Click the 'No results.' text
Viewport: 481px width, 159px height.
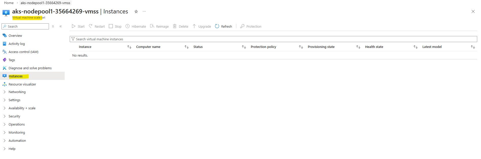coord(80,56)
